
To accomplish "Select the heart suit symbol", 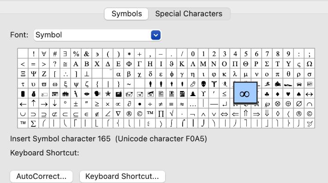I will tap(288, 94).
